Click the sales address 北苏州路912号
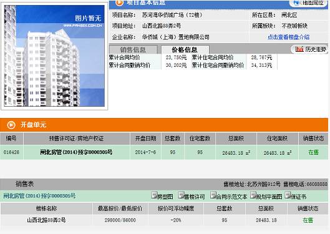330x234 pixels. click(x=263, y=184)
